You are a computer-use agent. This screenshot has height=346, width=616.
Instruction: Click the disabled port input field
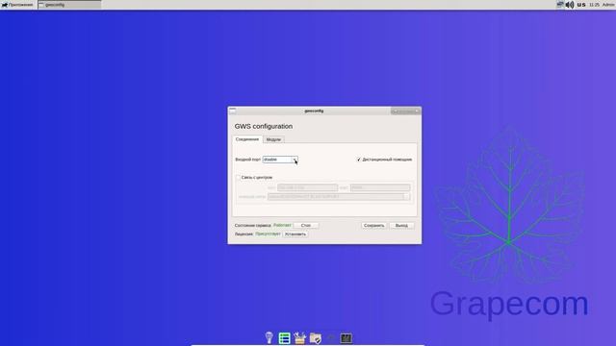pyautogui.click(x=380, y=187)
